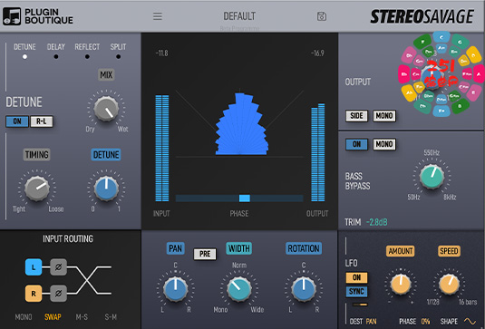Toggle the R-L button
The height and width of the screenshot is (329, 485).
click(x=42, y=121)
